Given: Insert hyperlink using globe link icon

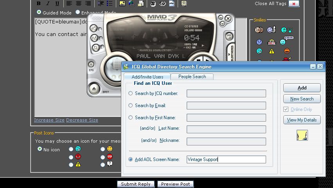Looking at the screenshot, I should pyautogui.click(x=131, y=4).
